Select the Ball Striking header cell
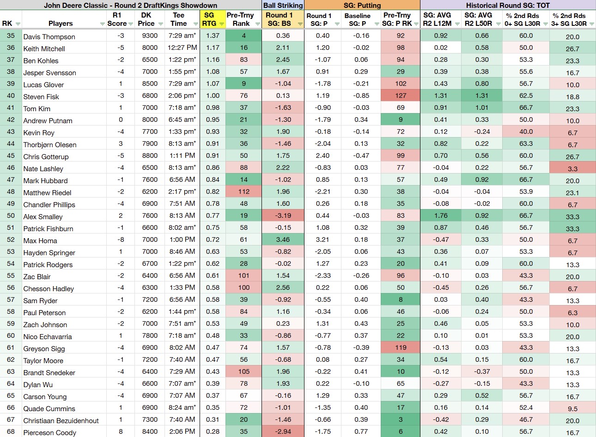 (x=283, y=6)
